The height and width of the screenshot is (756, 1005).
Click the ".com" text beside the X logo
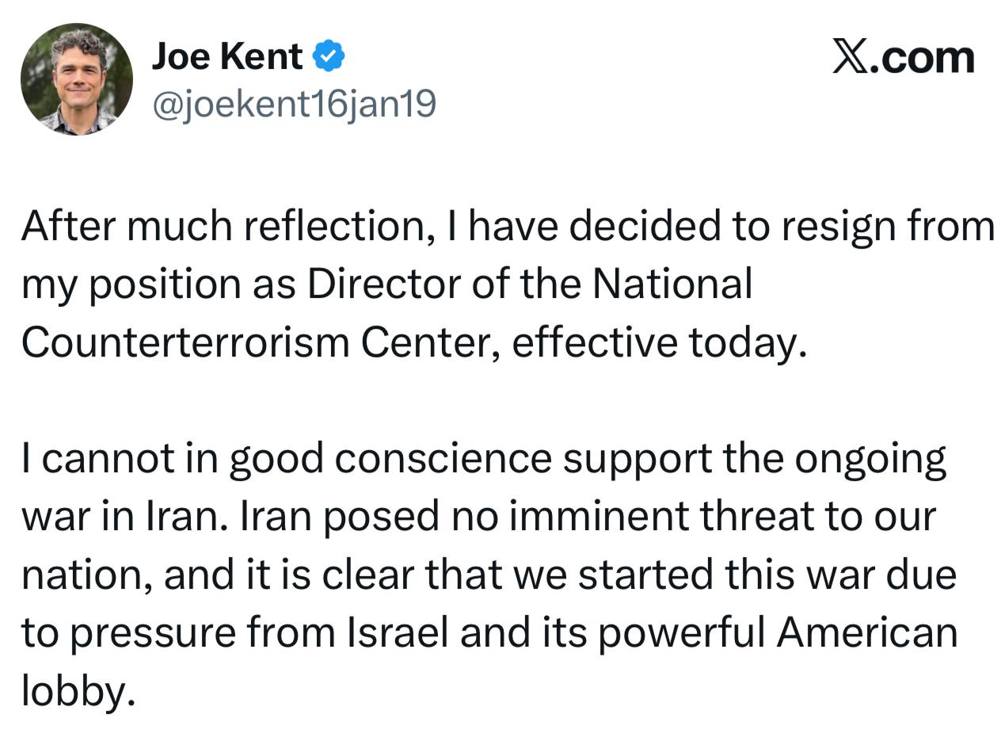[x=922, y=57]
